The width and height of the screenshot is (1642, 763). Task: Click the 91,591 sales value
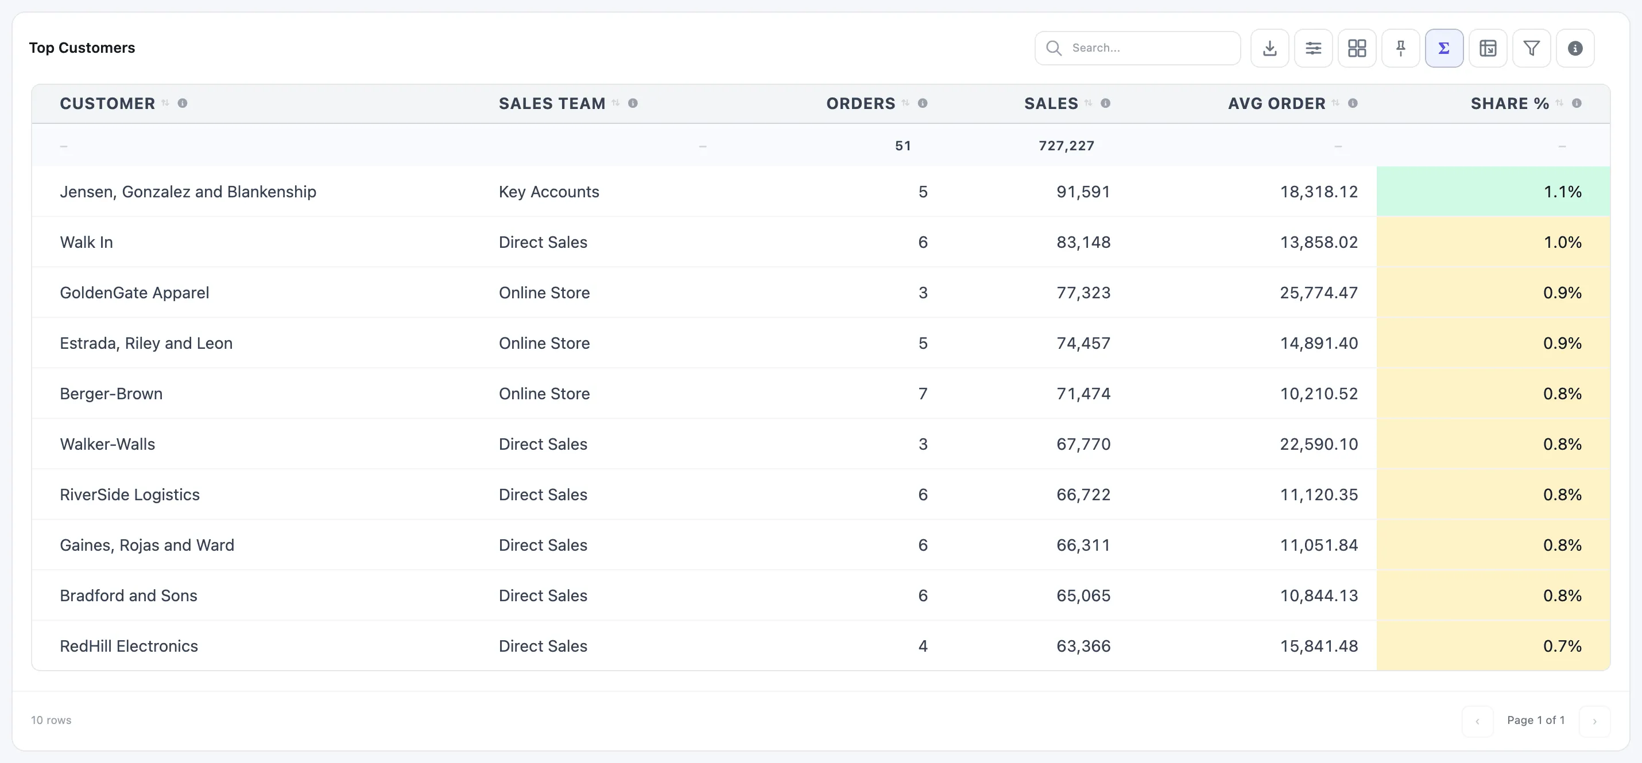(x=1083, y=192)
